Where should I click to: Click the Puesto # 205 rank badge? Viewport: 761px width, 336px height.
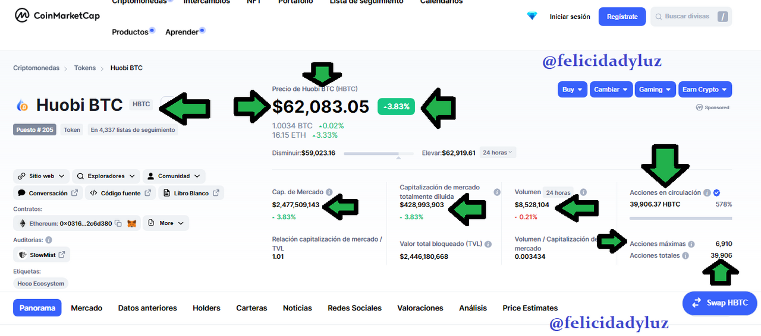(34, 129)
